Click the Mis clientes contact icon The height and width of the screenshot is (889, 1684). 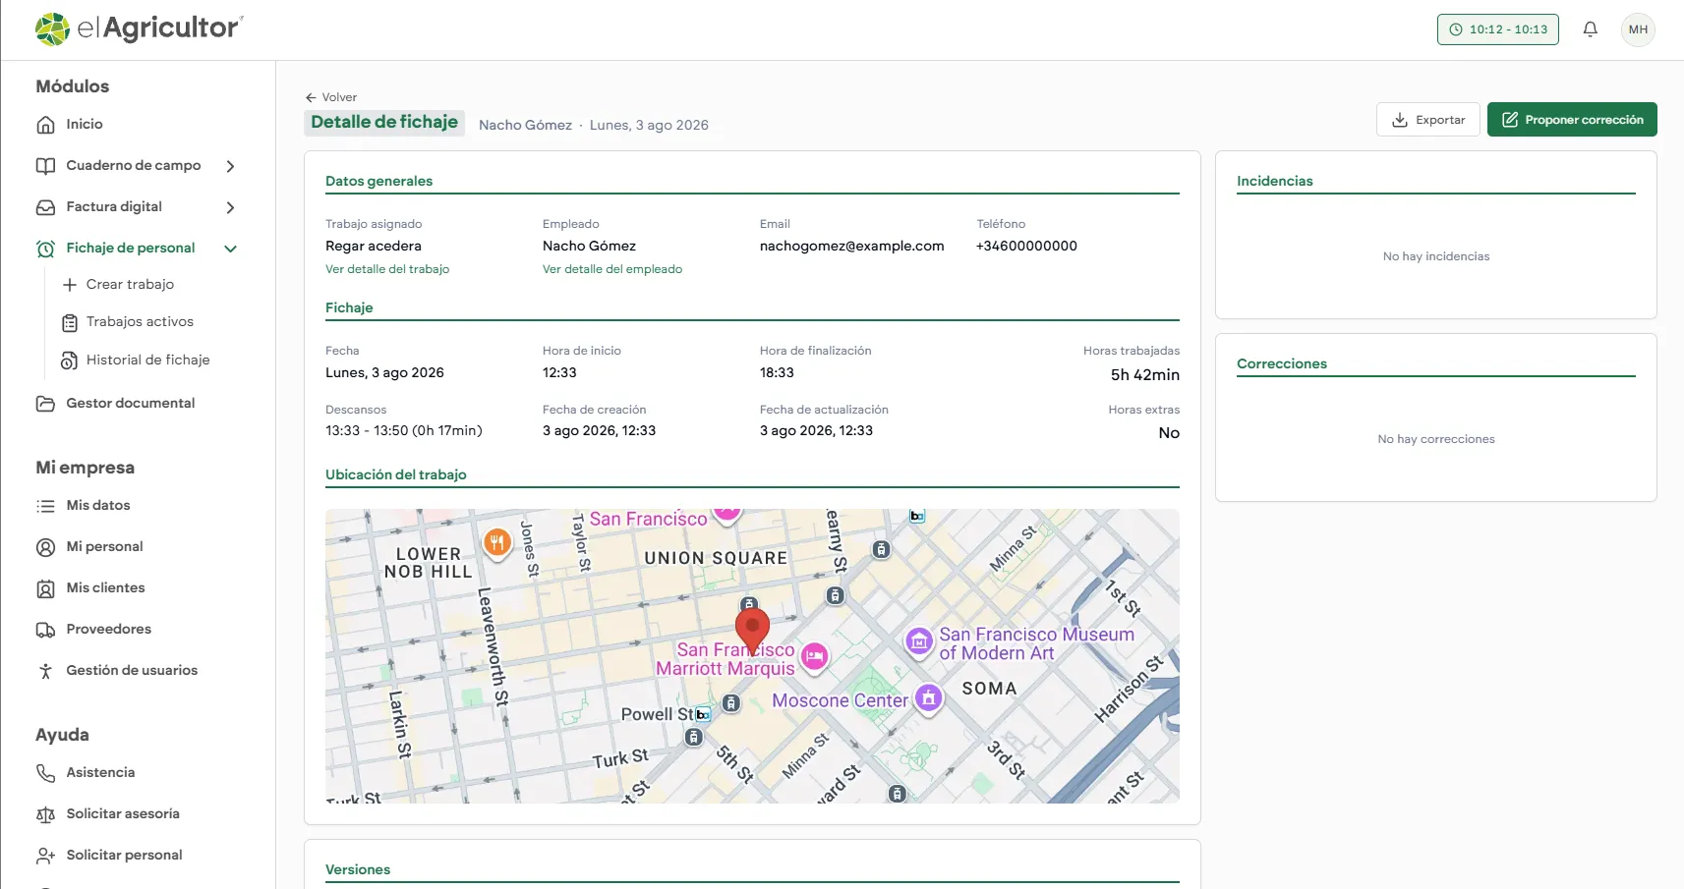[45, 588]
